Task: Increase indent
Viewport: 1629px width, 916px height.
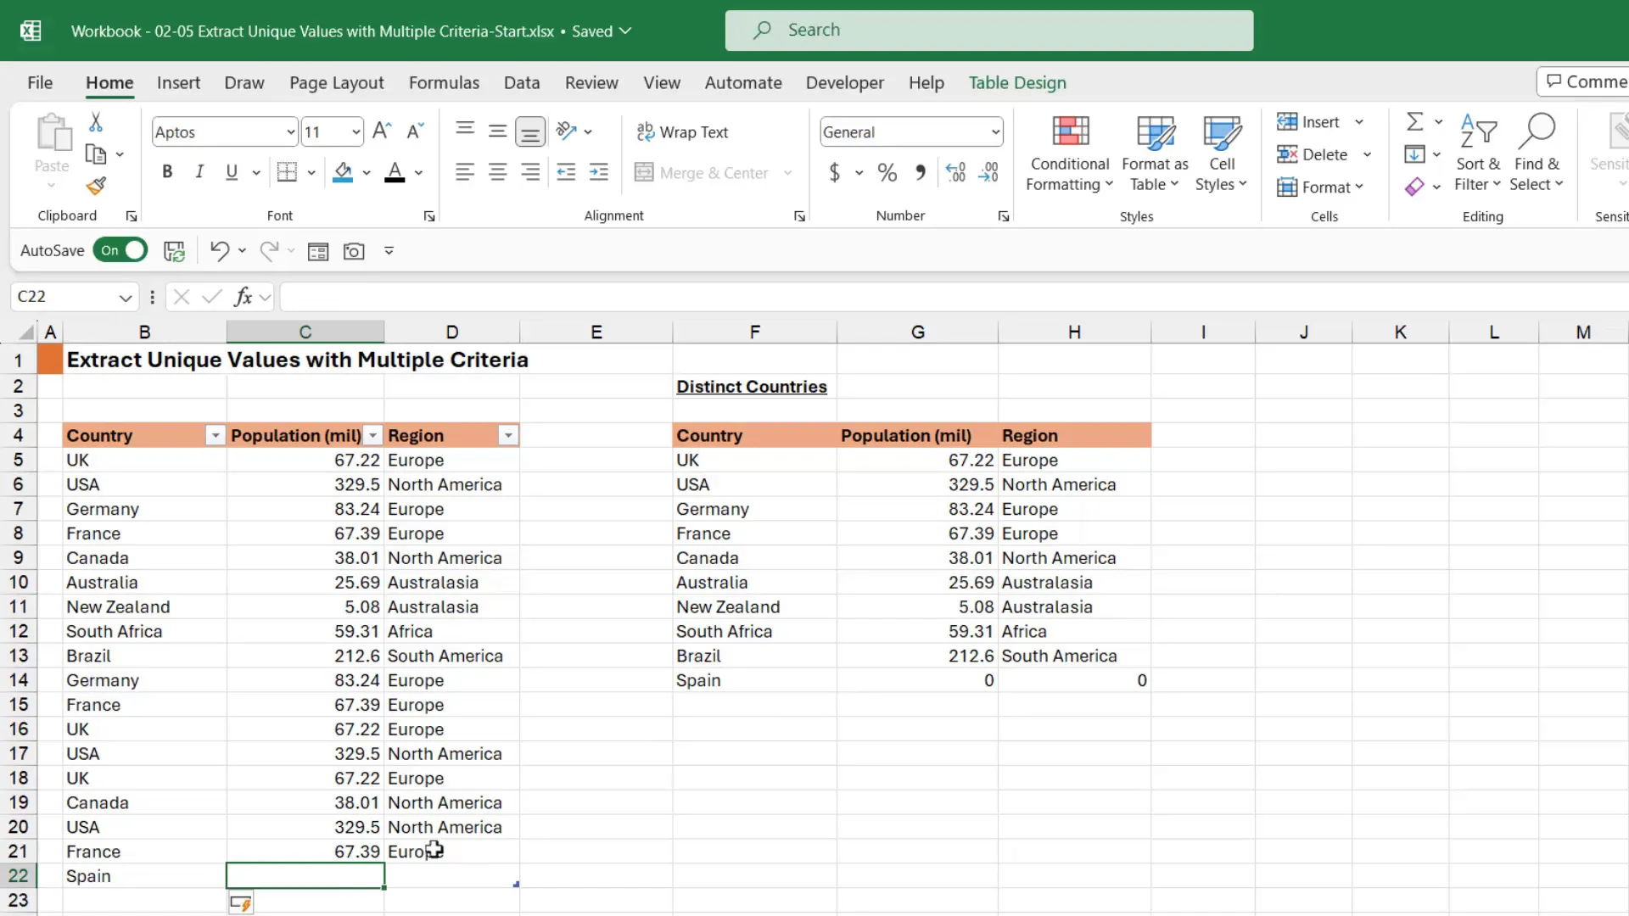Action: (599, 172)
